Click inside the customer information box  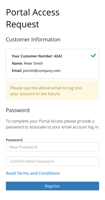click(x=52, y=64)
